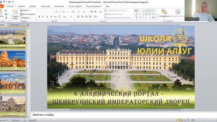Close the slides pane with X button
Viewport: 217px width, 122px height.
click(x=28, y=25)
